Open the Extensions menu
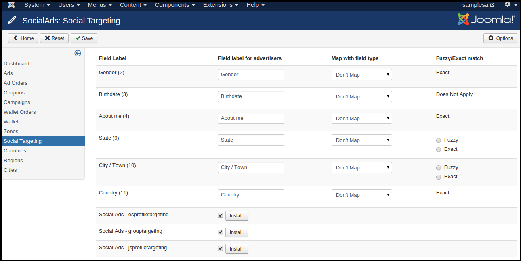Screen dimensions: 521x261 pos(221,5)
